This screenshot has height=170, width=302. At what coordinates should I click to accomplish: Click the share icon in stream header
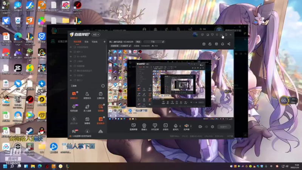click(229, 44)
